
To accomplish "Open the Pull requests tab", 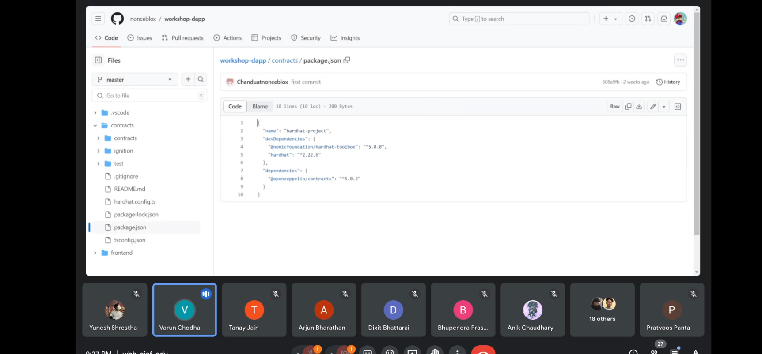I will point(182,38).
